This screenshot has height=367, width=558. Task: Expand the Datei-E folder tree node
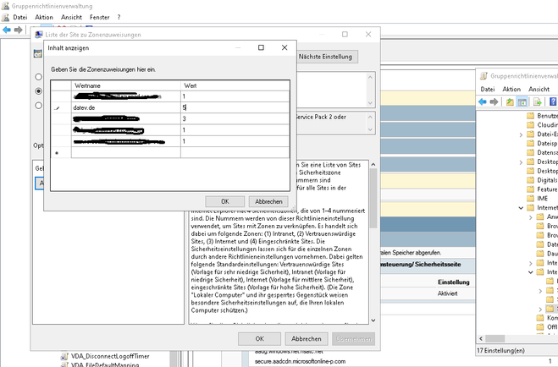coord(521,135)
